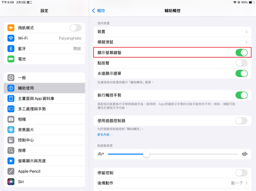This screenshot has height=191, width=256.
Task: Tap the 一般 General gear icon
Action: point(11,78)
